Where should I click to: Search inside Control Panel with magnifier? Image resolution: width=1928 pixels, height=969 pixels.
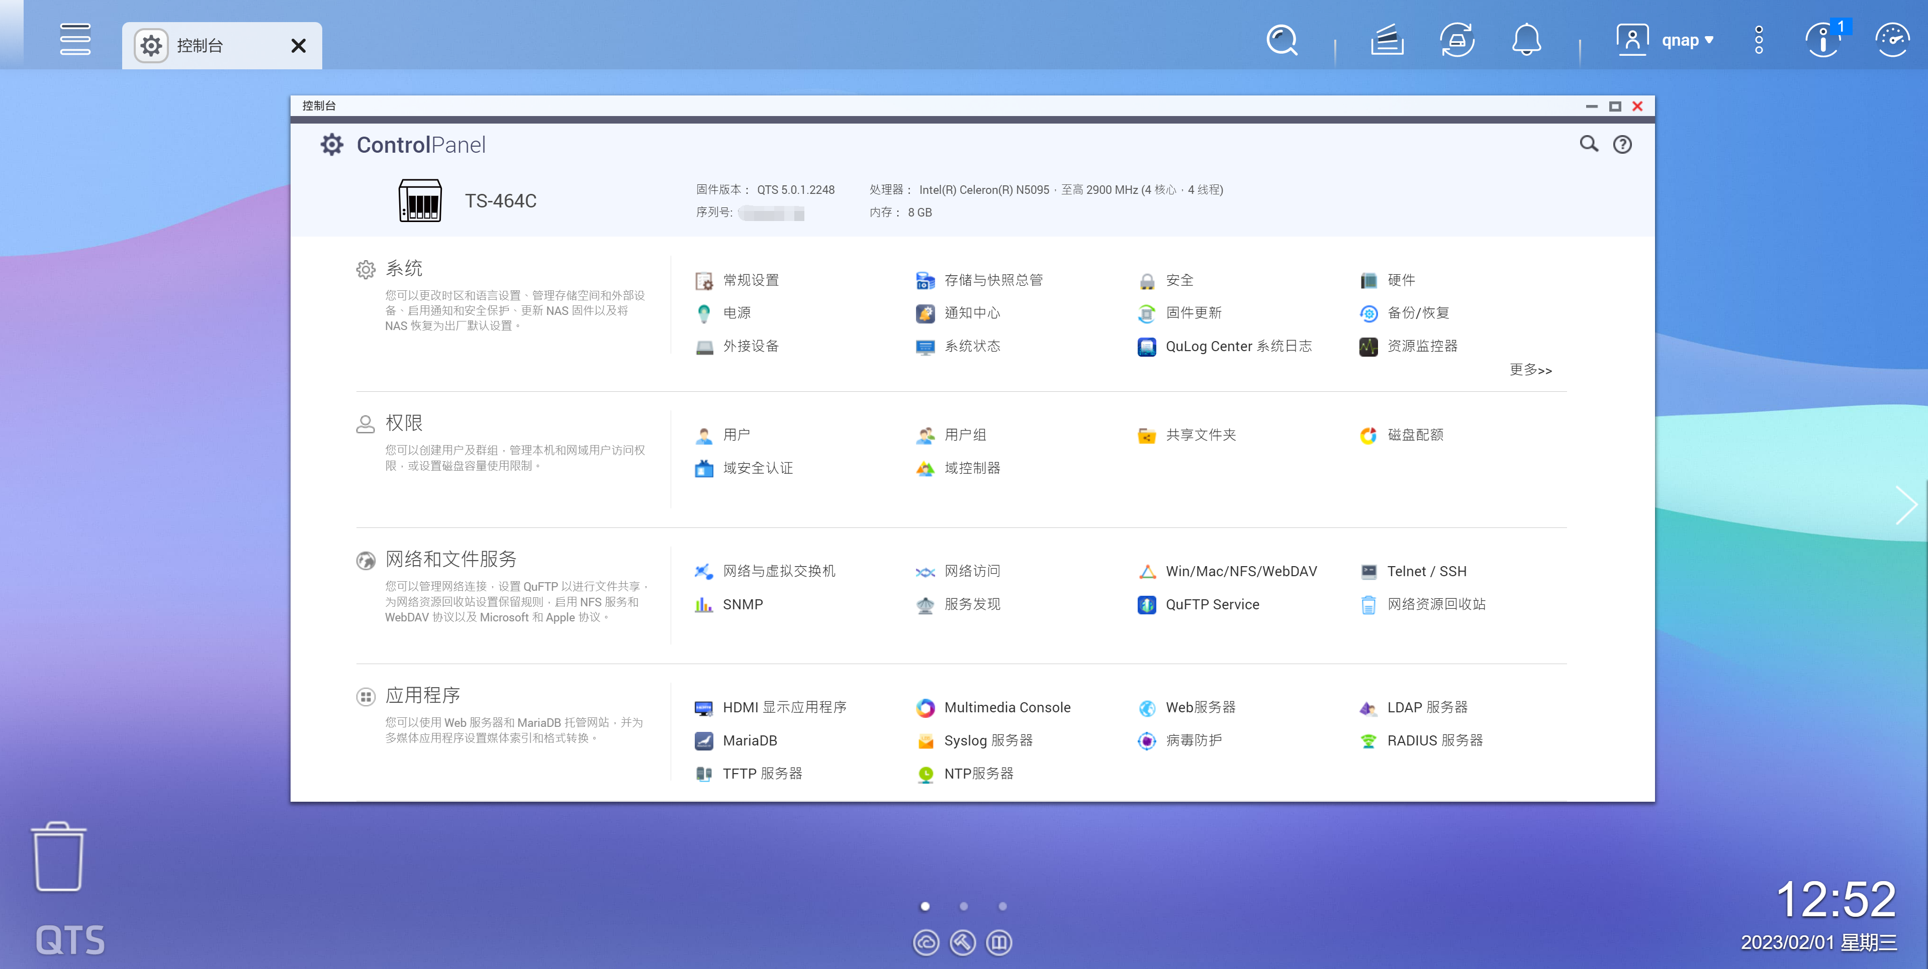pos(1589,144)
